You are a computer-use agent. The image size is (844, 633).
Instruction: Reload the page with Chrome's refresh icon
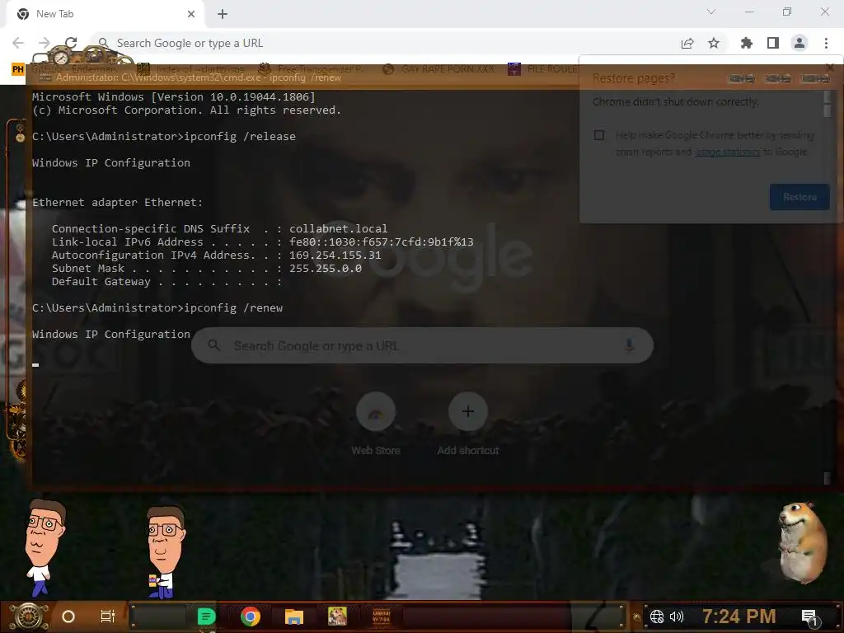tap(71, 43)
